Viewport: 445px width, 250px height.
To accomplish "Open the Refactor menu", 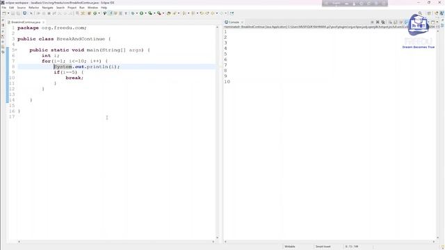I will (34, 8).
